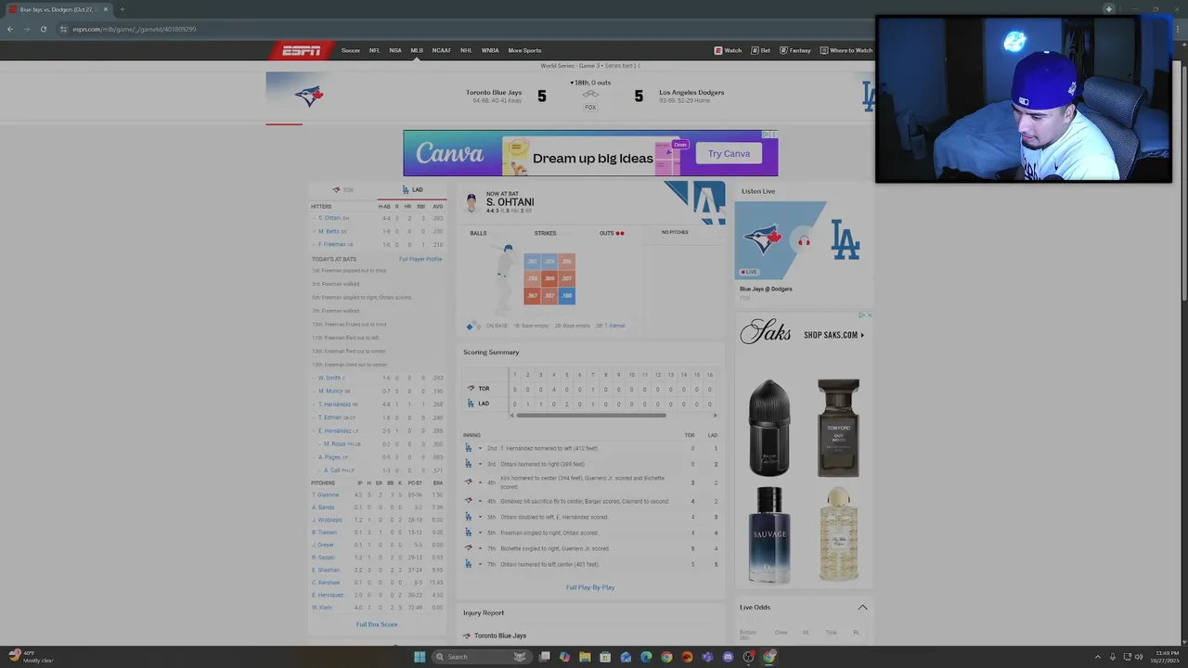Viewport: 1188px width, 668px height.
Task: Click the browser back arrow
Action: tap(10, 29)
